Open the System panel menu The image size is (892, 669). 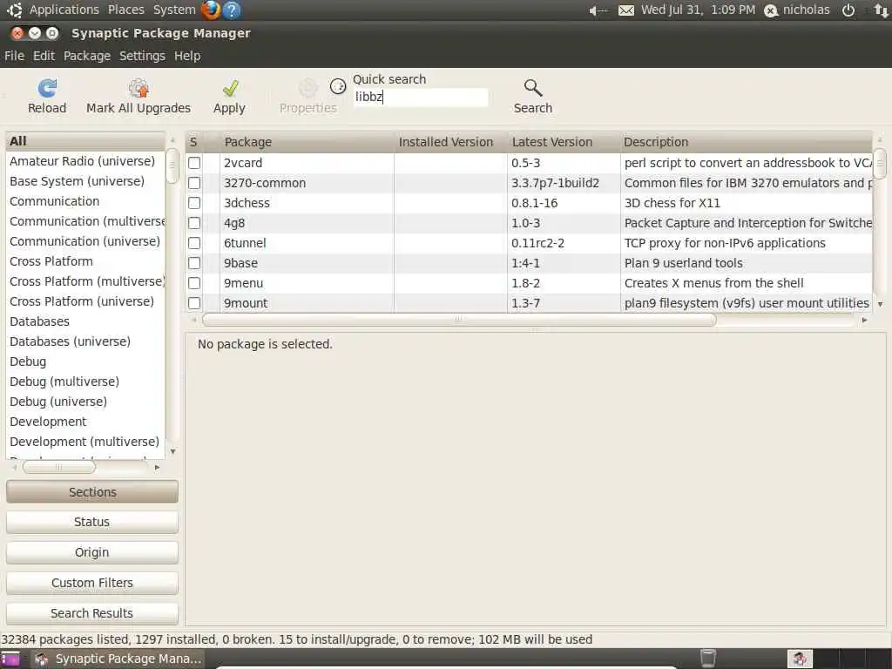(174, 10)
